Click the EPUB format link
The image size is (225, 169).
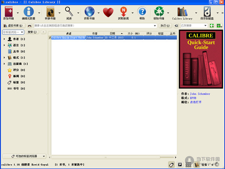click(193, 98)
